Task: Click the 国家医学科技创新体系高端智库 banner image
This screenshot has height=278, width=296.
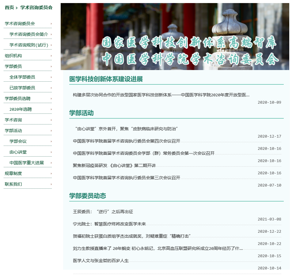Action: [175, 37]
